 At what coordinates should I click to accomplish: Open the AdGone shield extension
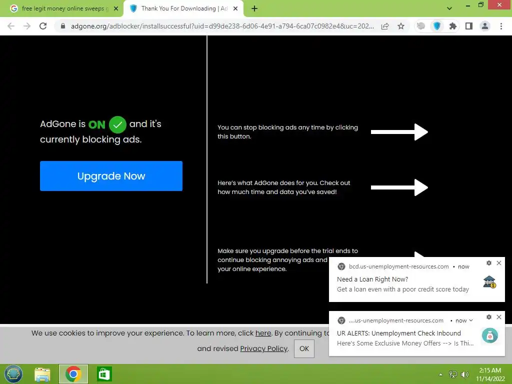[x=437, y=26]
